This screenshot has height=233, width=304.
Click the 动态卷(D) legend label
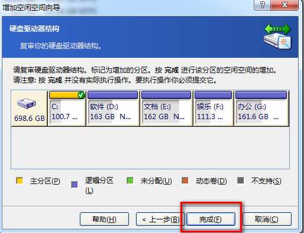(x=211, y=181)
